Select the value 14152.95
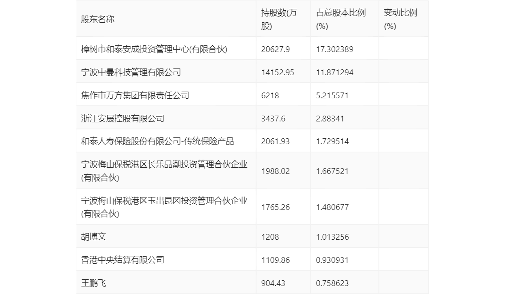Screen dimensions: 505x294 point(277,72)
